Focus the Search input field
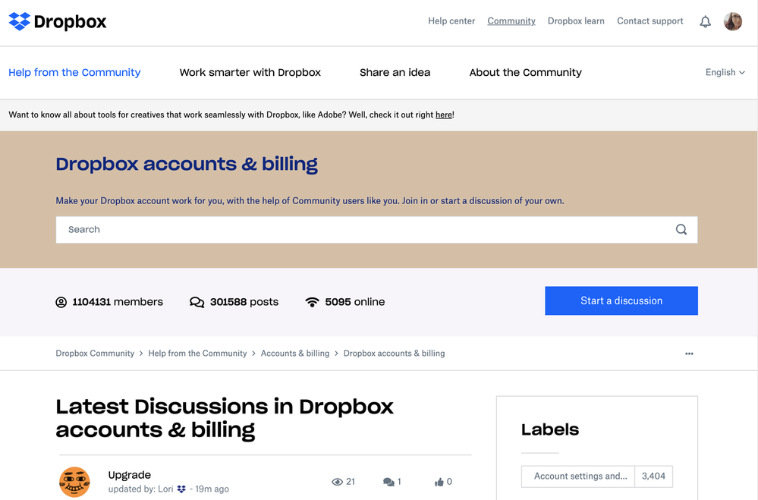 376,229
